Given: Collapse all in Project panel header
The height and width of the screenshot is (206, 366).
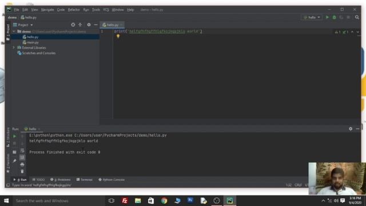Looking at the screenshot, I should [x=80, y=25].
